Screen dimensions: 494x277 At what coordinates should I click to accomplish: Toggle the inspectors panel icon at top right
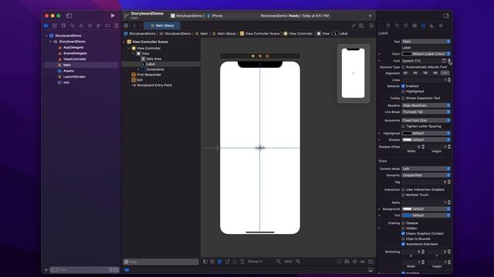(446, 15)
